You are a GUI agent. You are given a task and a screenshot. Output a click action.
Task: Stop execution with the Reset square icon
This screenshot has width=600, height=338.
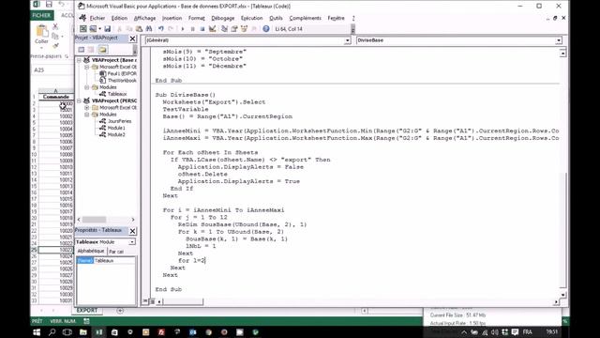tap(202, 29)
